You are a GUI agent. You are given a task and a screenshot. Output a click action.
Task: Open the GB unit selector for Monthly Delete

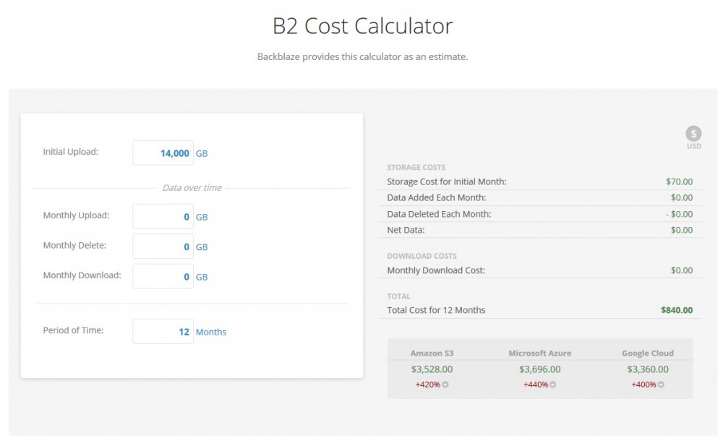tap(202, 247)
